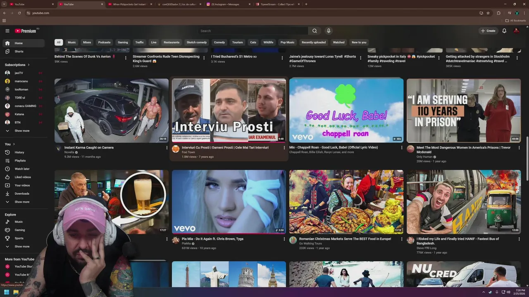The image size is (529, 297).
Task: Open History in the sidebar
Action: (x=24, y=152)
